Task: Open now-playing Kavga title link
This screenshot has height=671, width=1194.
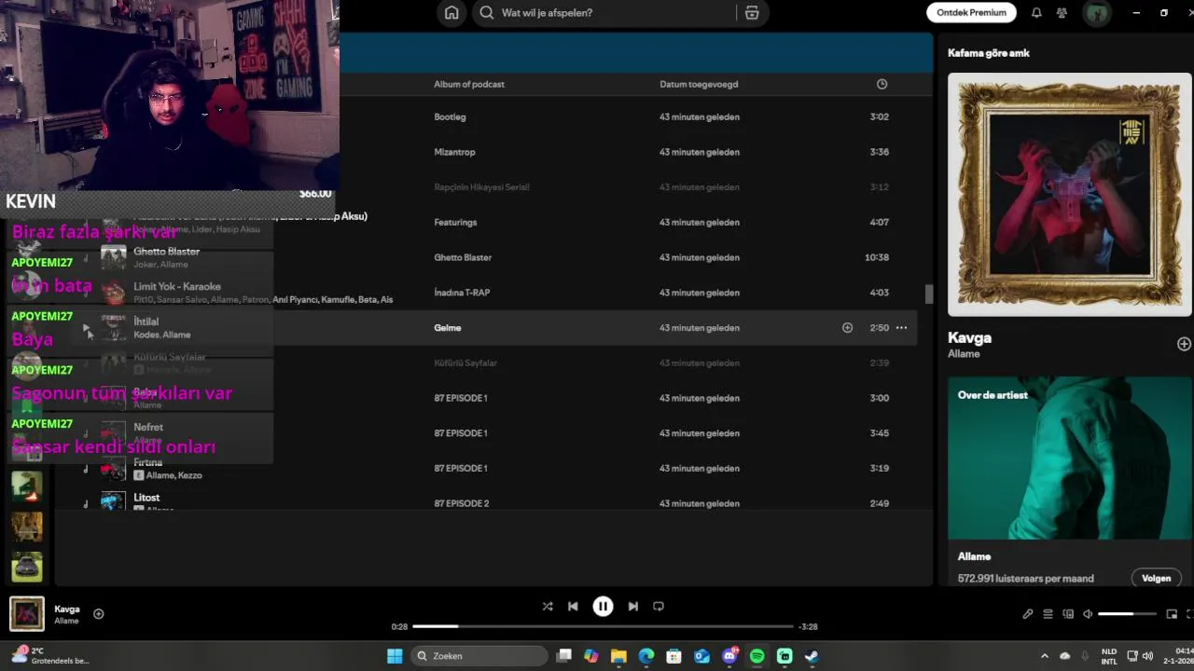Action: [x=67, y=609]
